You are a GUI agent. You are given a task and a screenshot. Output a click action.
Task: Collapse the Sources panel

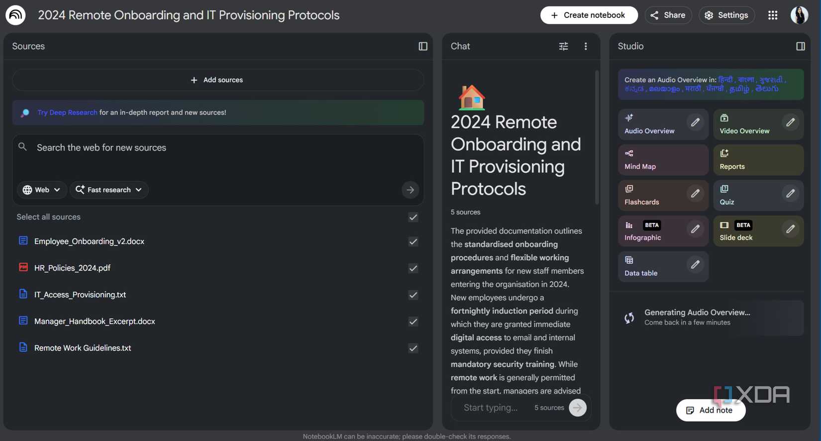pos(423,46)
